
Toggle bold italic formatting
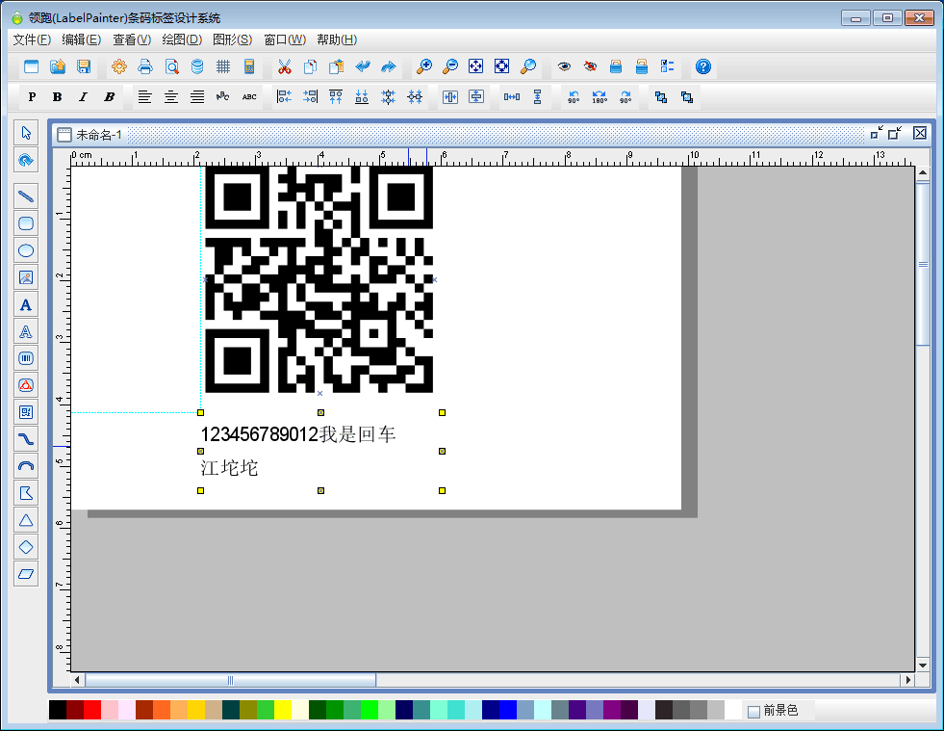click(109, 96)
